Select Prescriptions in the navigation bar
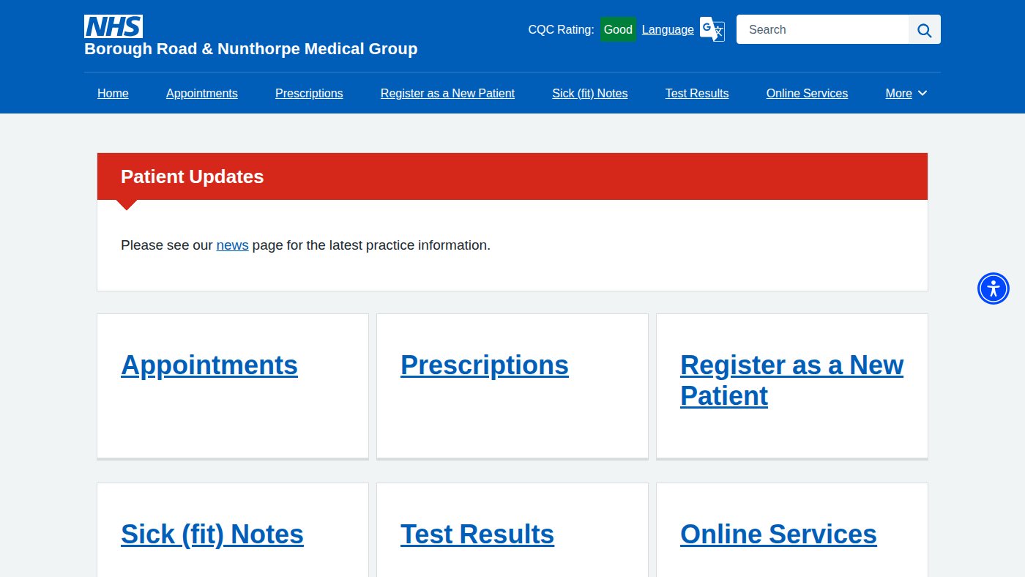This screenshot has width=1025, height=577. pos(309,93)
